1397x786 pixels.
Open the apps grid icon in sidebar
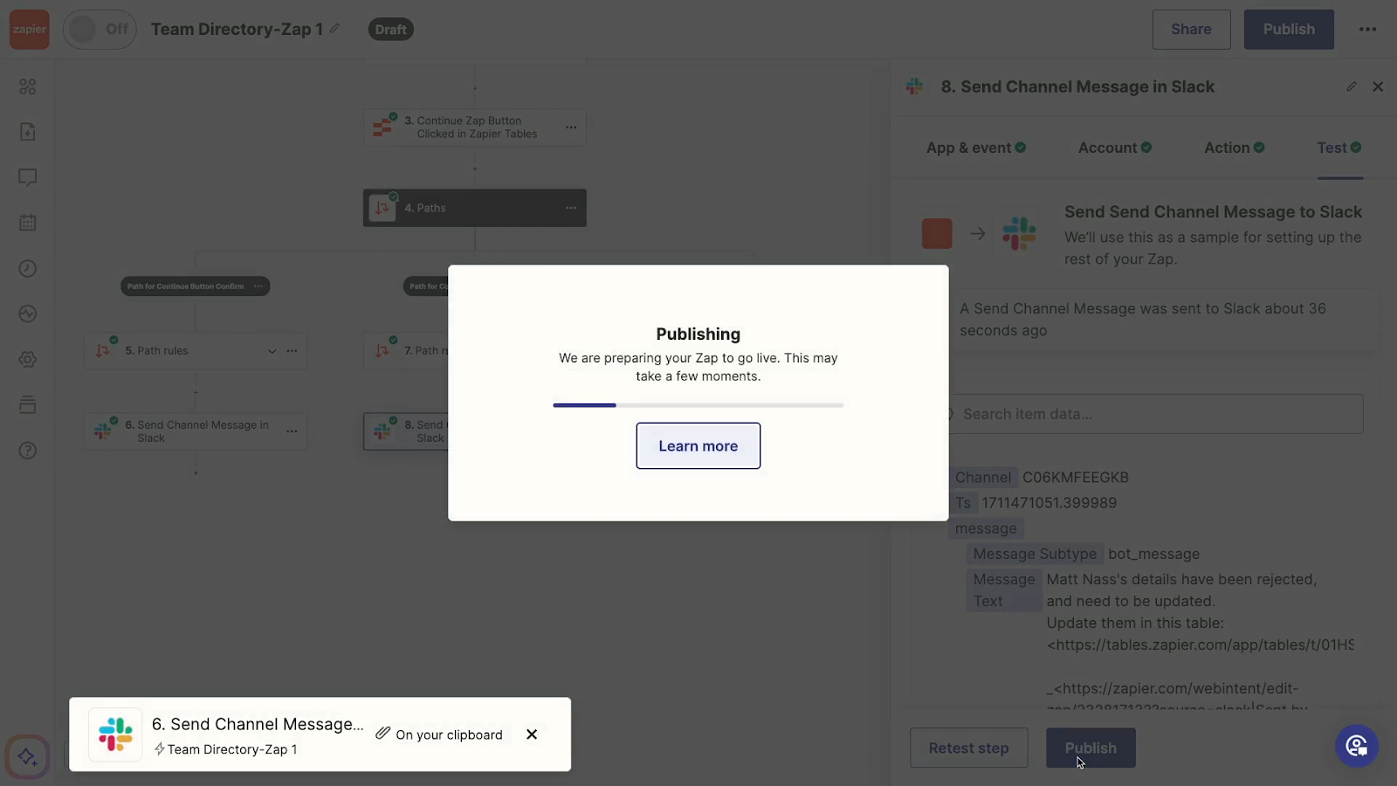(28, 86)
